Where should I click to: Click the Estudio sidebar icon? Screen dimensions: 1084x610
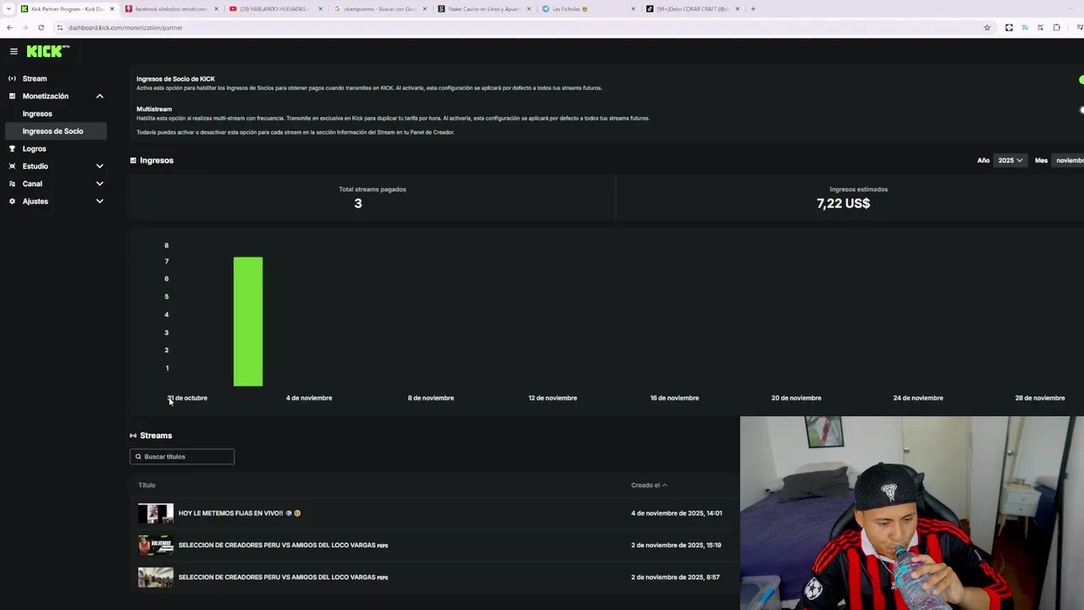pos(12,166)
